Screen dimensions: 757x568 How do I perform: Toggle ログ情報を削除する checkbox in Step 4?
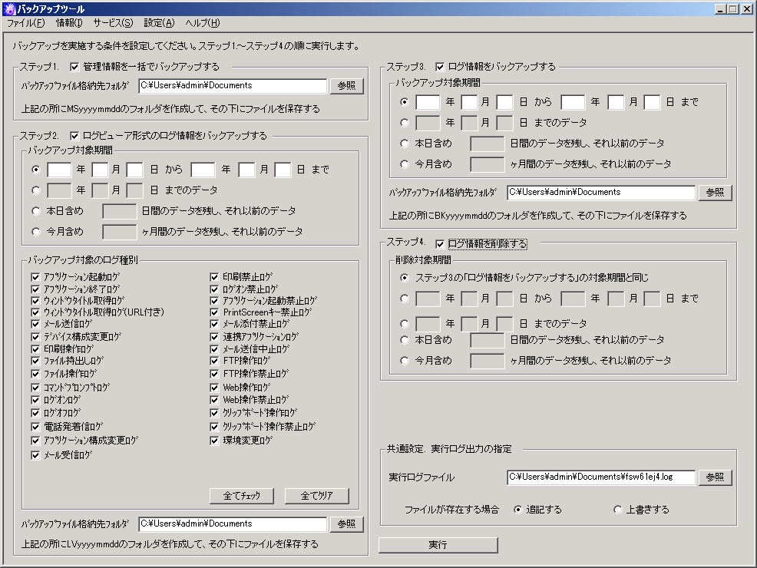click(441, 244)
